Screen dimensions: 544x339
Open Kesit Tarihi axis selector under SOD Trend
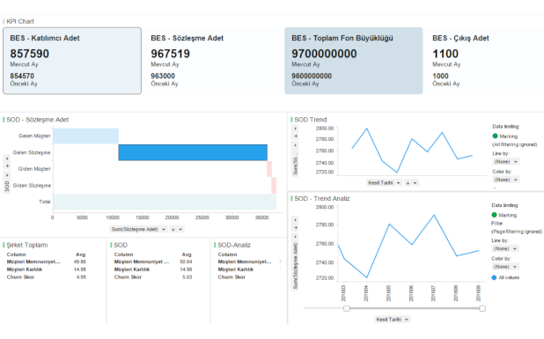(x=385, y=183)
